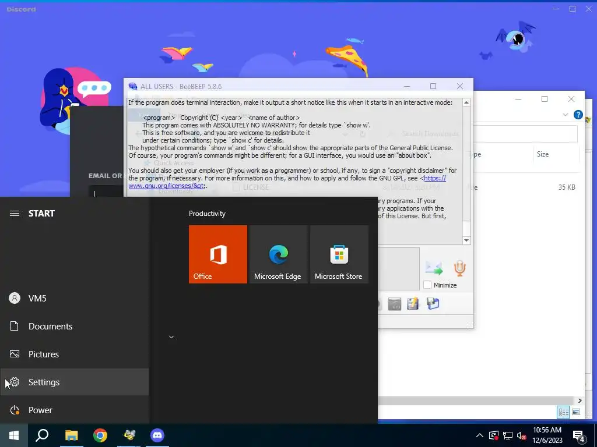Image resolution: width=597 pixels, height=447 pixels.
Task: Open Documents from the Start menu
Action: (x=75, y=326)
